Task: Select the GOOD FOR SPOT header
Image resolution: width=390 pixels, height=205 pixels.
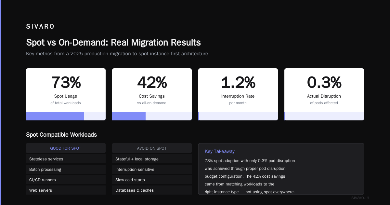Action: click(66, 148)
